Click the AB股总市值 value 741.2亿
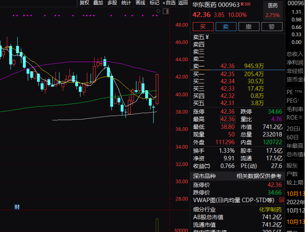Screen dimensions: 305x232 click(272, 217)
